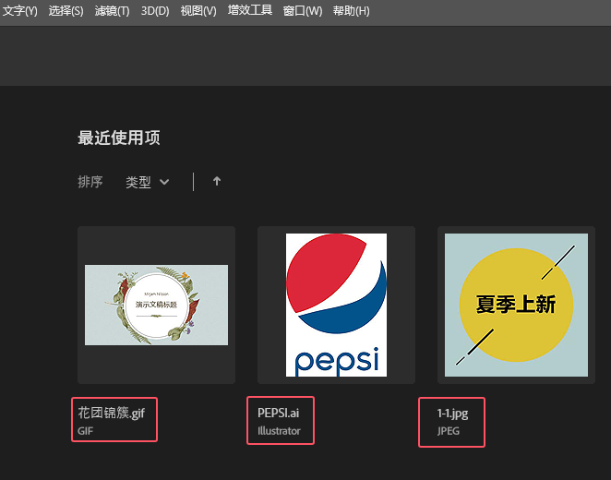Open the 视图(V) menu

pyautogui.click(x=198, y=10)
